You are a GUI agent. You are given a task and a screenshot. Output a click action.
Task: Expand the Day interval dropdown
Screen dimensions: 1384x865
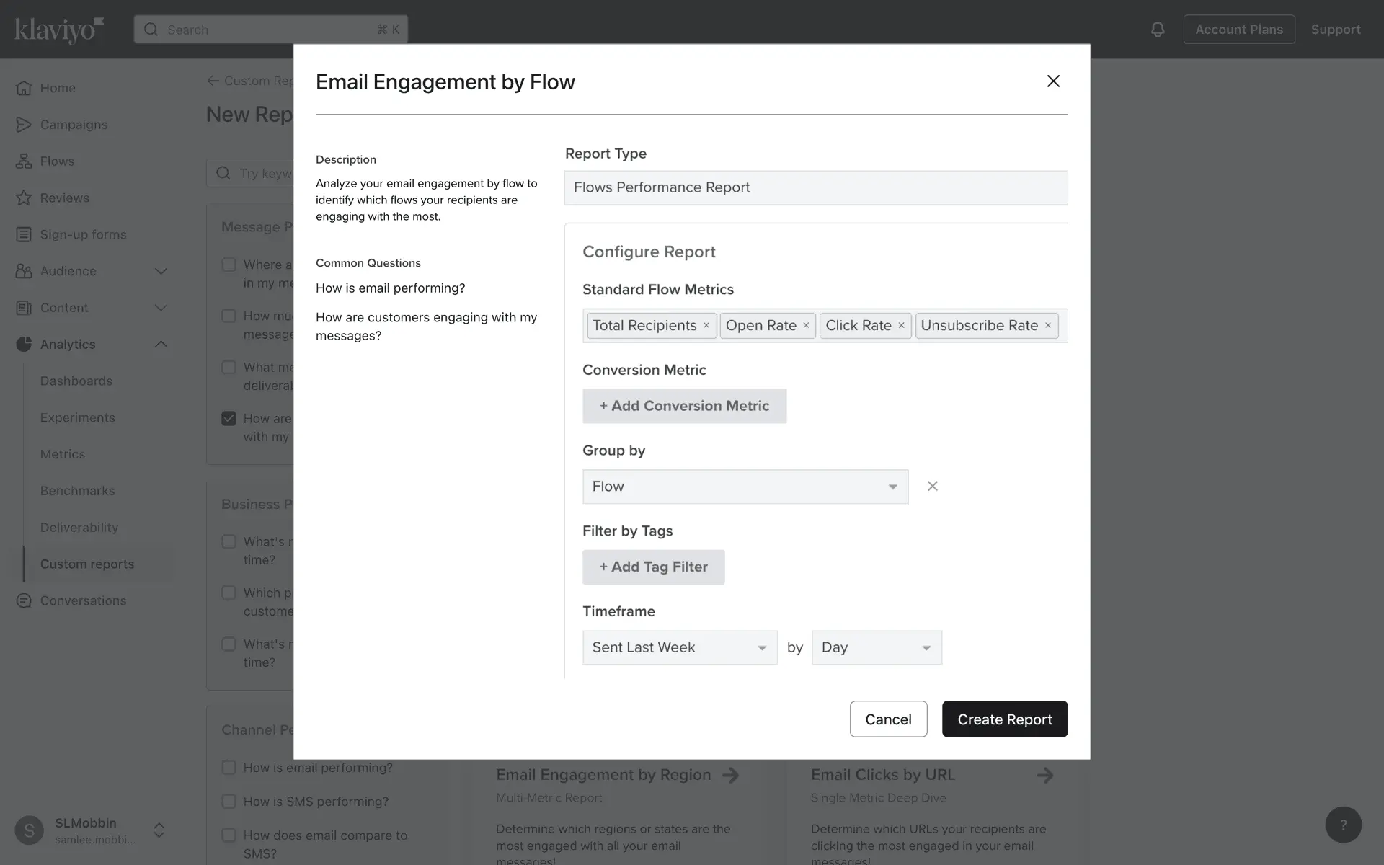876,647
